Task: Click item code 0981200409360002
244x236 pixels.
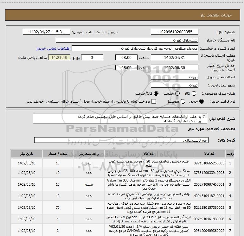Action: pos(209,231)
